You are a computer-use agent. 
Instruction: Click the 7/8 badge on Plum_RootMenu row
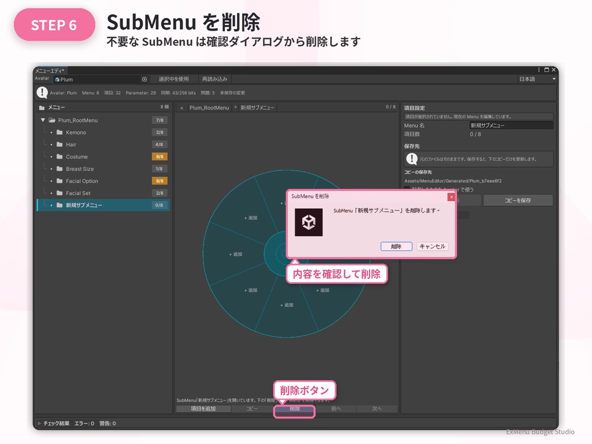coord(160,120)
